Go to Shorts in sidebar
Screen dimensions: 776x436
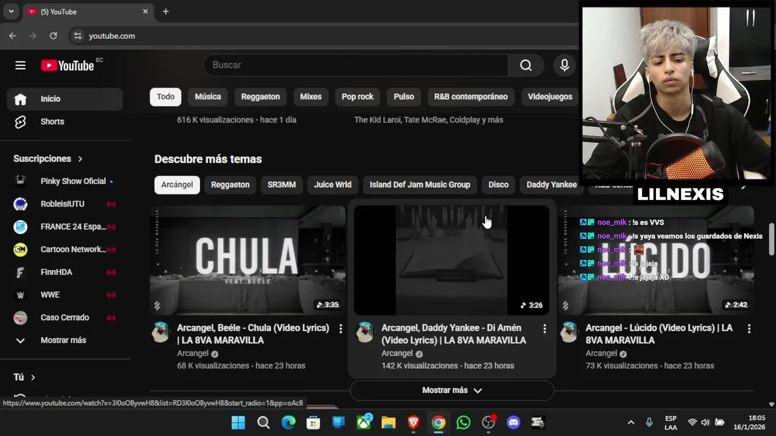(65, 122)
